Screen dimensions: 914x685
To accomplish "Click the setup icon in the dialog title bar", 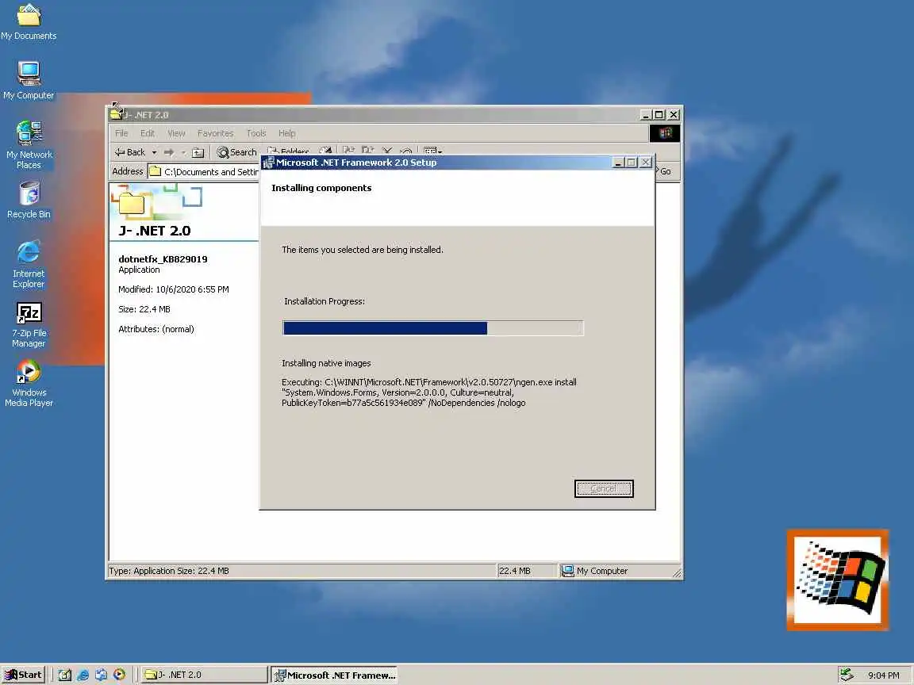I will (x=268, y=163).
